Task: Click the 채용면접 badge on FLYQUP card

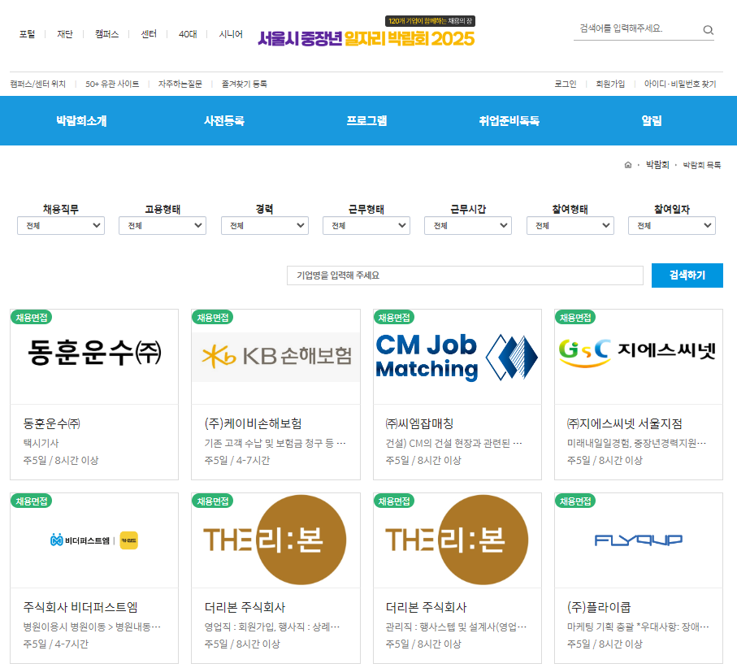Action: pos(575,501)
